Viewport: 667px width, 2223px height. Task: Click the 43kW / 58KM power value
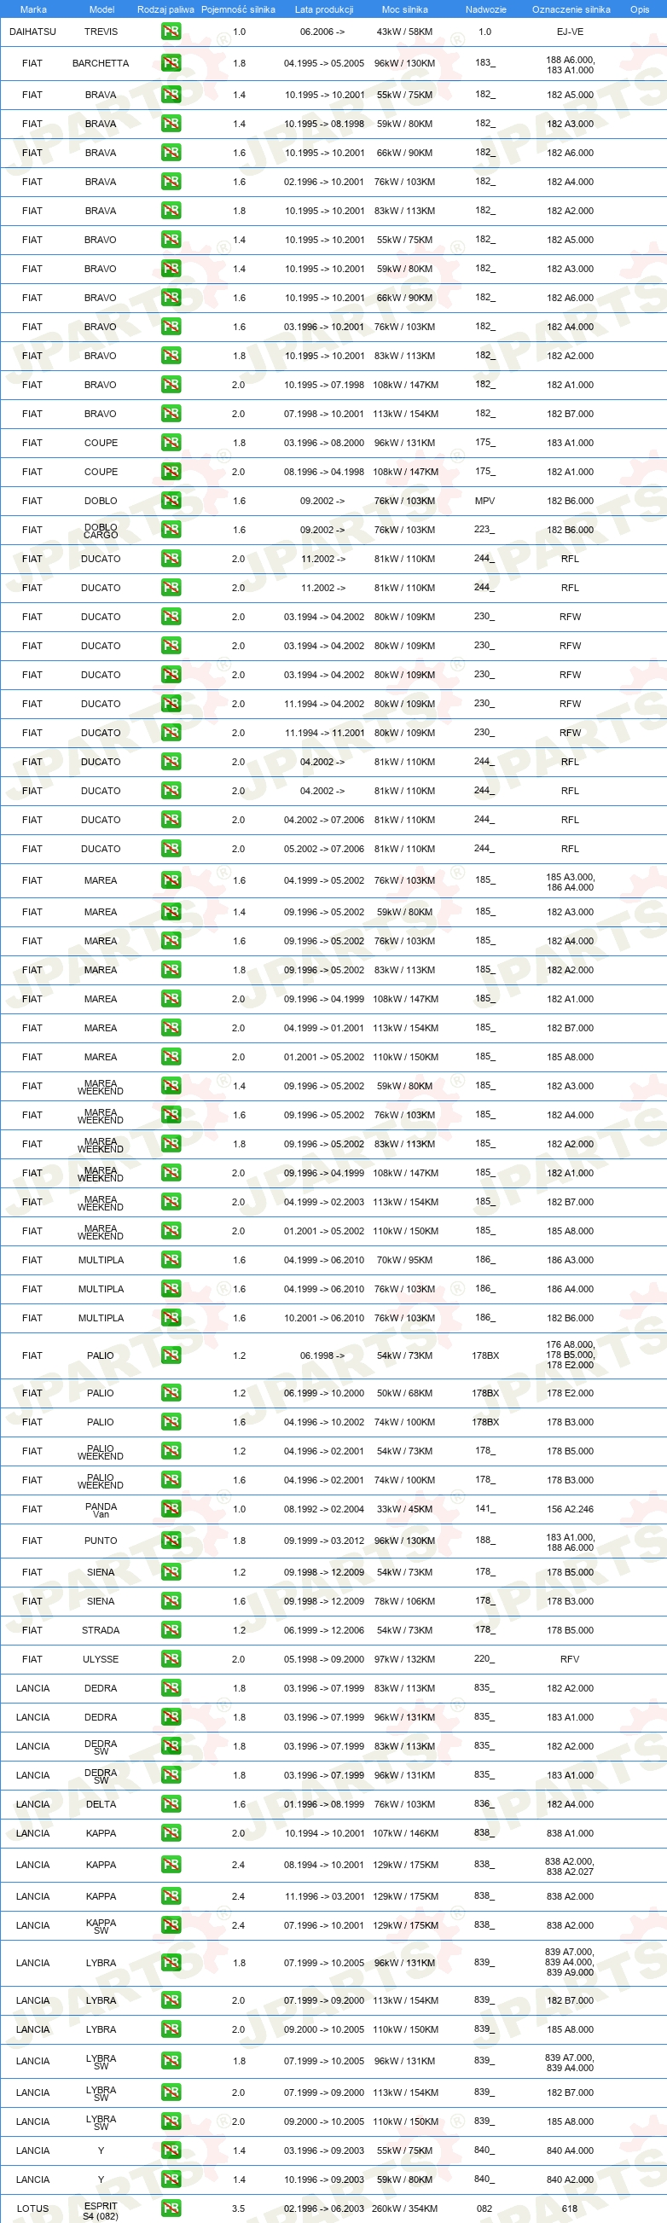click(x=404, y=32)
